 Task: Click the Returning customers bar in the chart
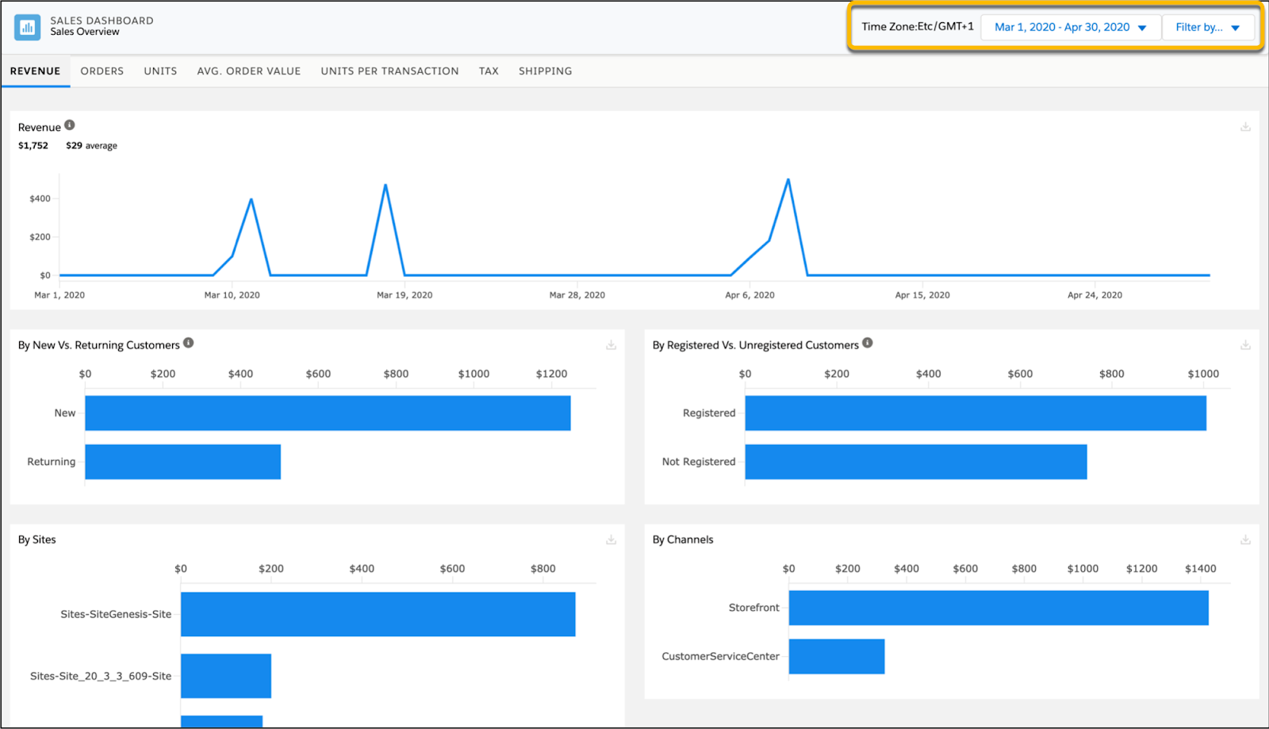[x=182, y=461]
